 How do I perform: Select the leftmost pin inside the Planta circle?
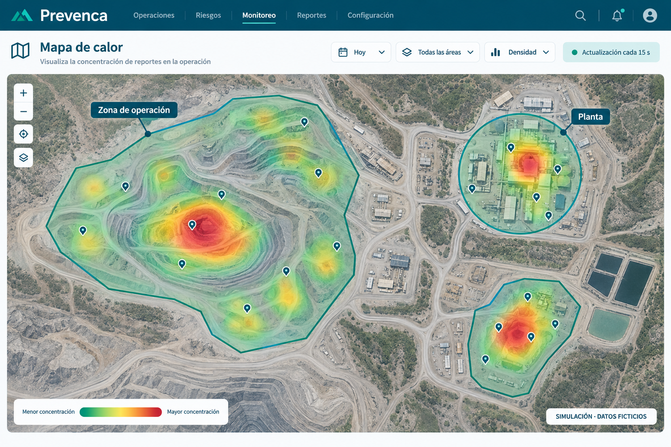pyautogui.click(x=472, y=189)
